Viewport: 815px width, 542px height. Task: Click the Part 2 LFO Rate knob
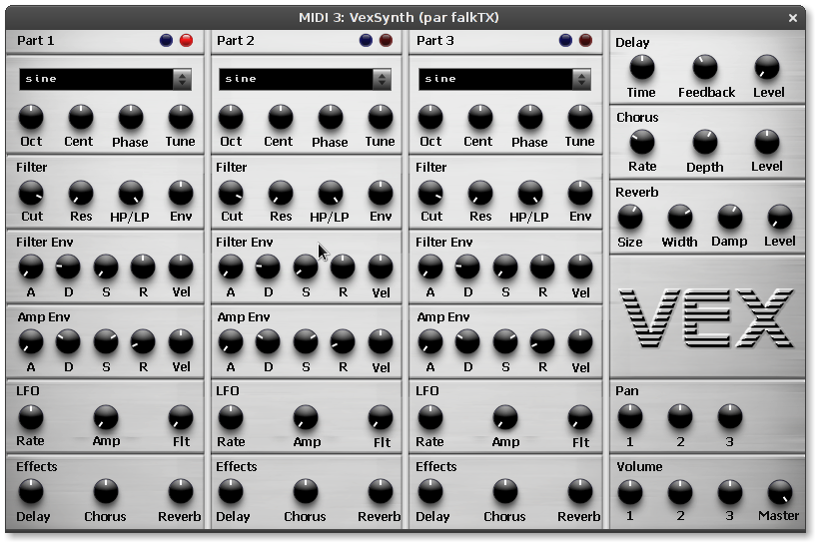point(231,417)
